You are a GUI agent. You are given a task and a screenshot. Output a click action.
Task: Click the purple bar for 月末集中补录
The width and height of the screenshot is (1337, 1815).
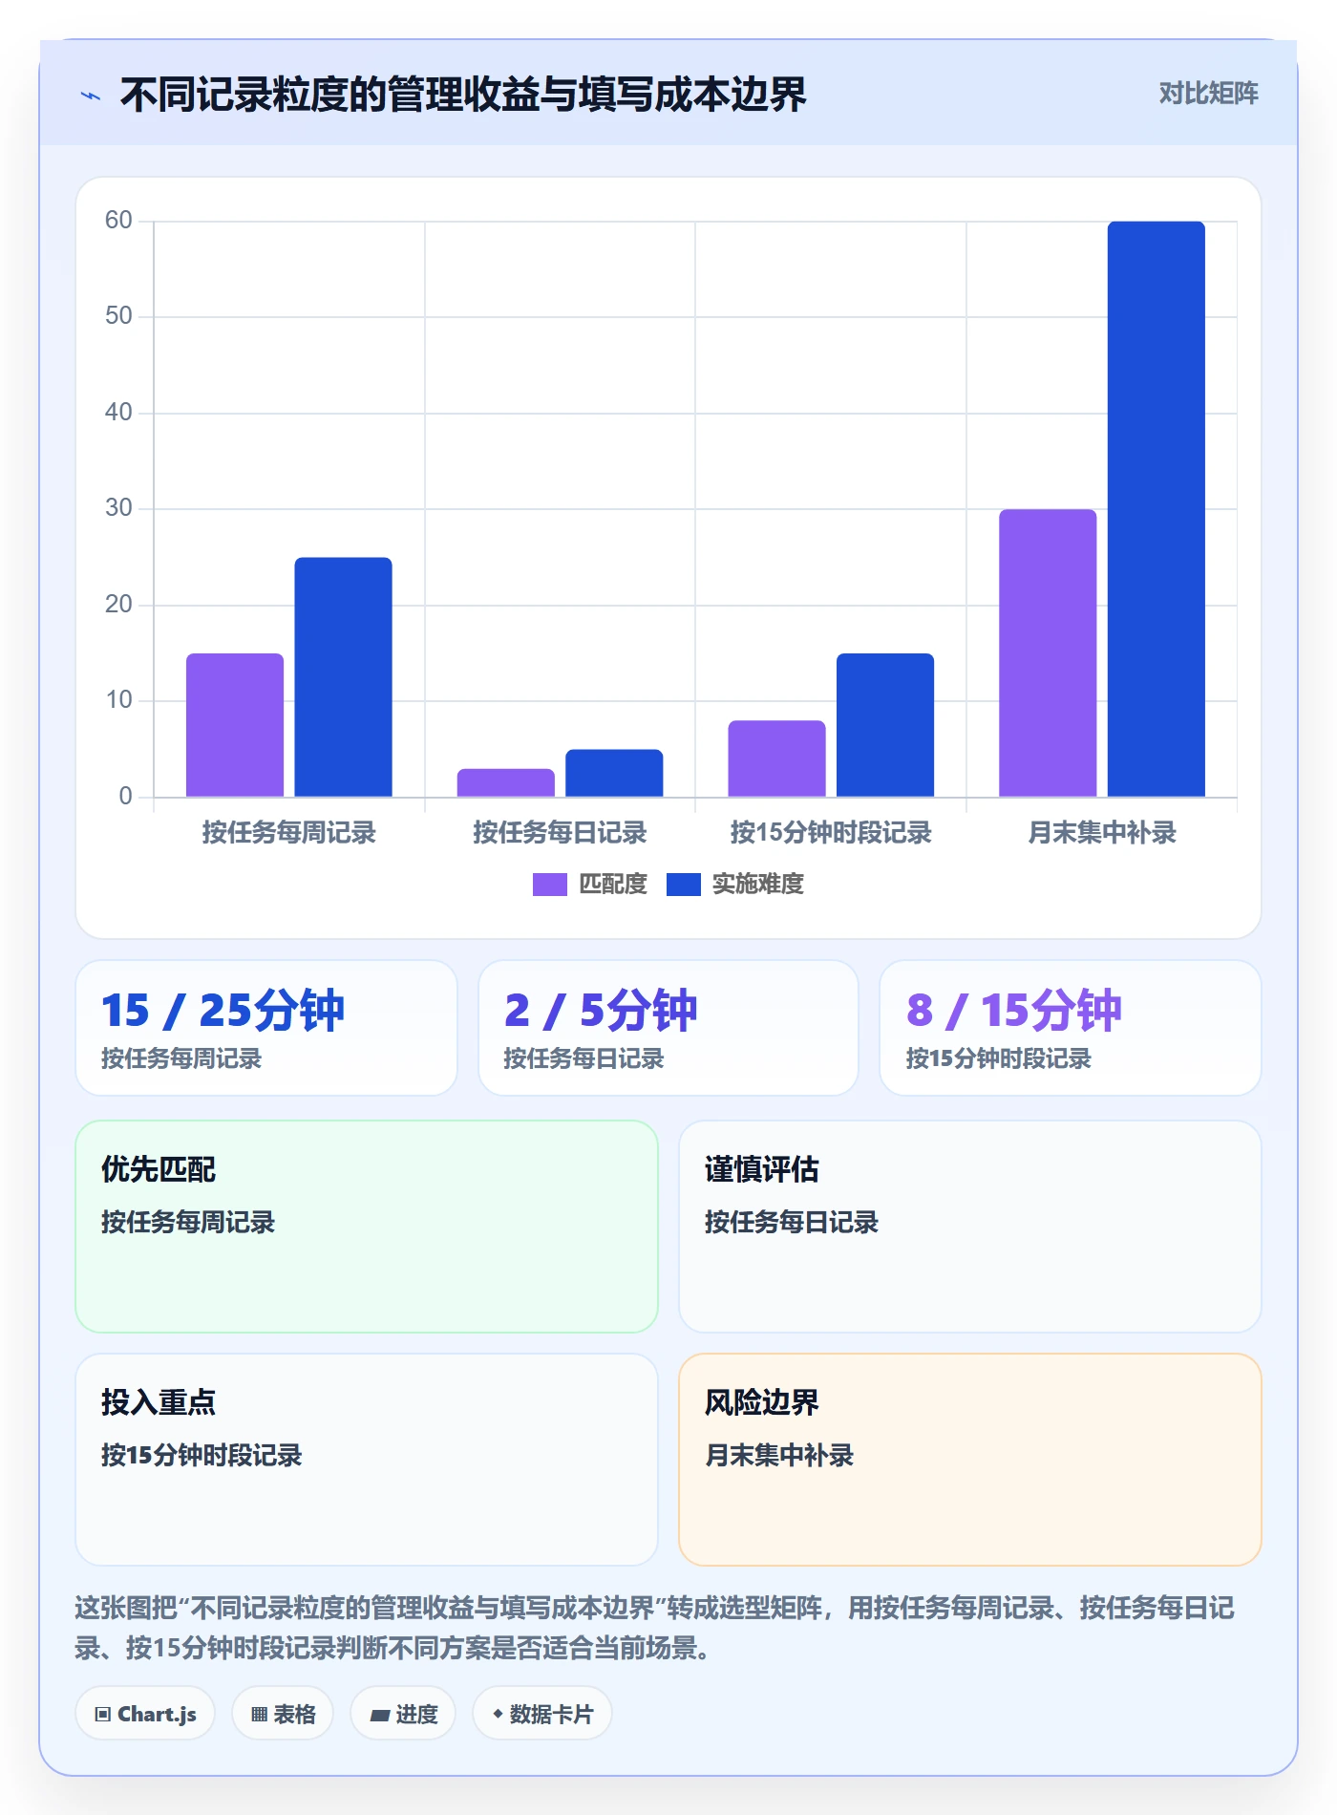point(1048,652)
